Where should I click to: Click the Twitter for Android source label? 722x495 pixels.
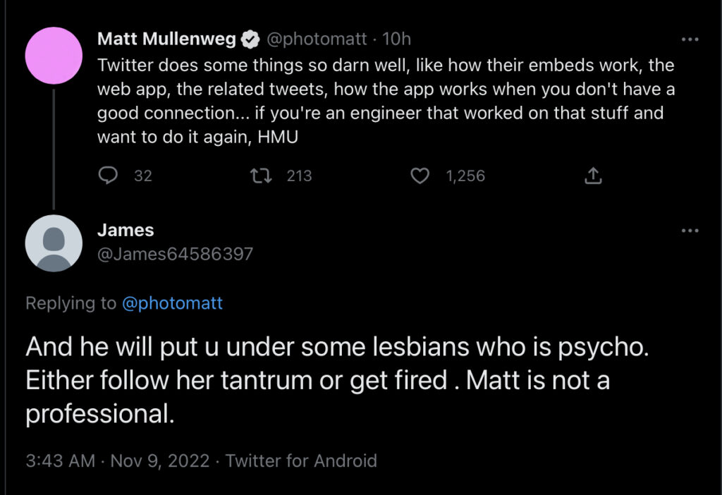pos(301,461)
